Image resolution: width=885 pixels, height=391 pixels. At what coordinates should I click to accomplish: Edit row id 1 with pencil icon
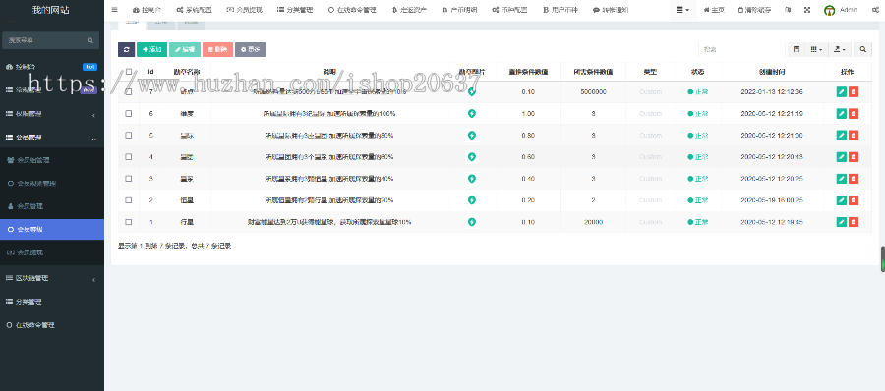pos(841,222)
